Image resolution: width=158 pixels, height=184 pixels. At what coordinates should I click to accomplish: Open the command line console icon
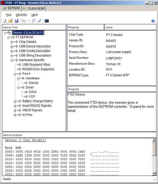46,21
